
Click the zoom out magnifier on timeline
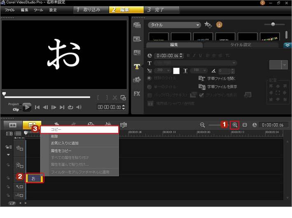pos(203,125)
